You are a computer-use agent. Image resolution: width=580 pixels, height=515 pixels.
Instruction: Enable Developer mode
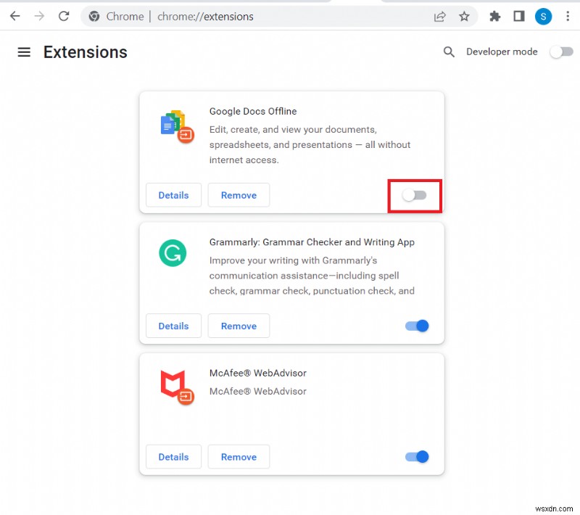(561, 51)
